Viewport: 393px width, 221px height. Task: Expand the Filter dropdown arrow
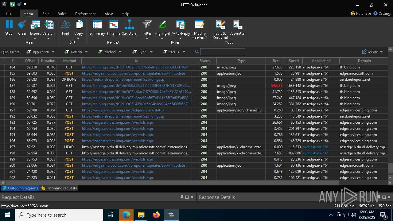pos(147,39)
